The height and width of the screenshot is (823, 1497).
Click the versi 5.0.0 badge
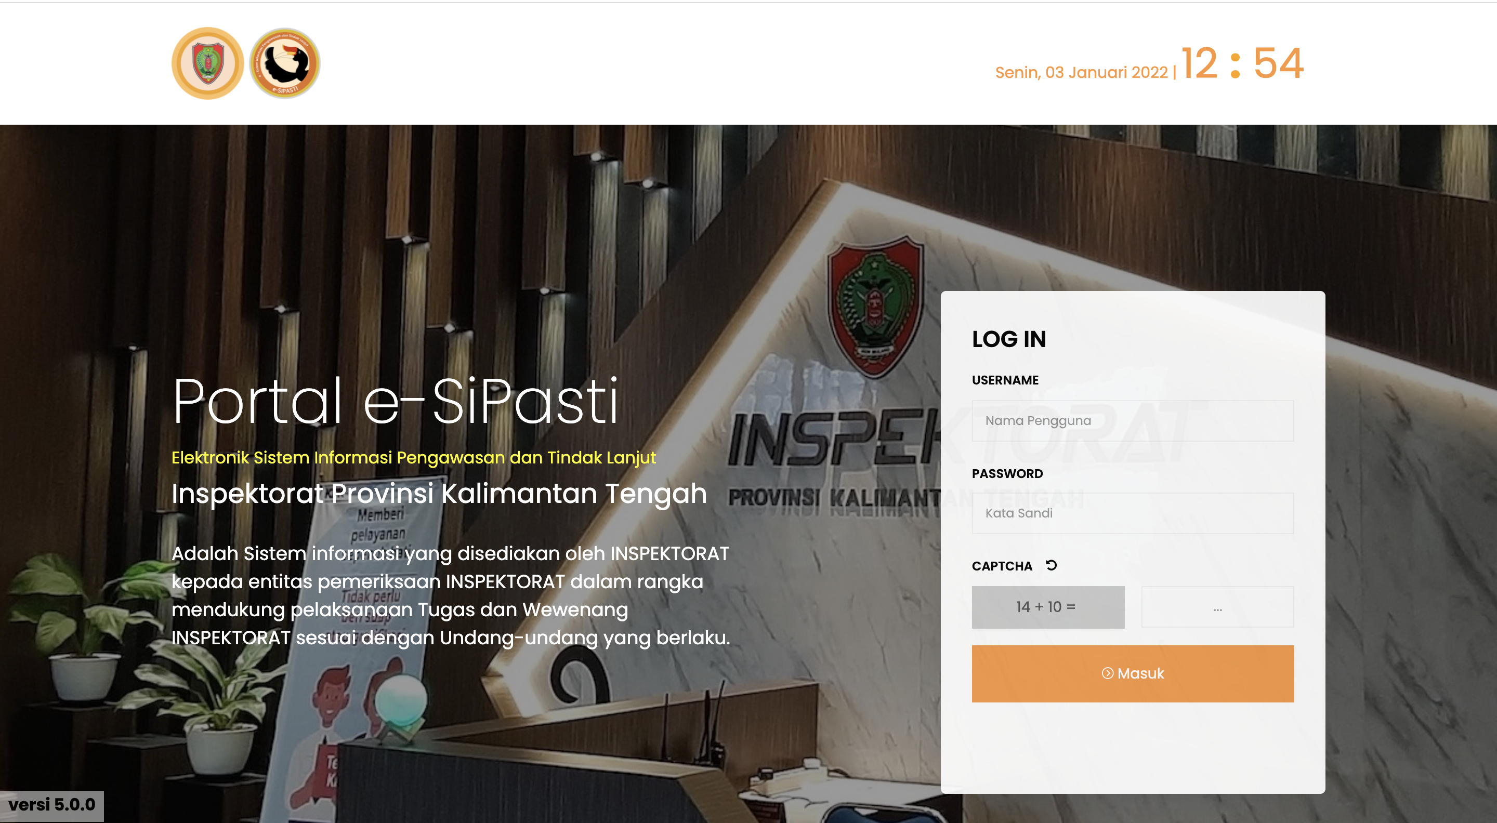52,805
